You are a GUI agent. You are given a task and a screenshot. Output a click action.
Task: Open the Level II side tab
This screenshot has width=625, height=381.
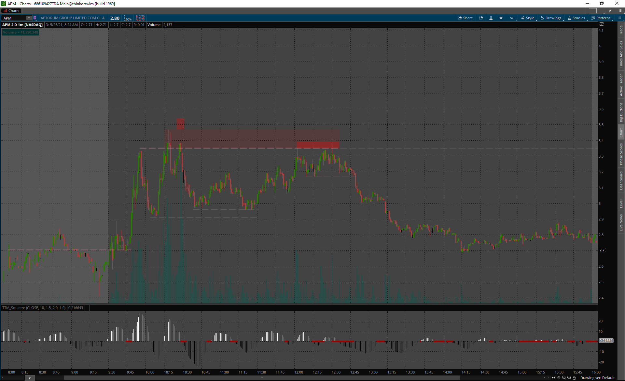click(x=621, y=202)
